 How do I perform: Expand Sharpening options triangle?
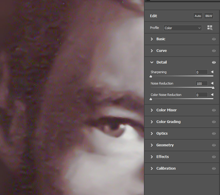[212, 72]
